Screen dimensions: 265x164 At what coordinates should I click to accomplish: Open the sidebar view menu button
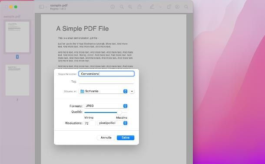coord(41,7)
